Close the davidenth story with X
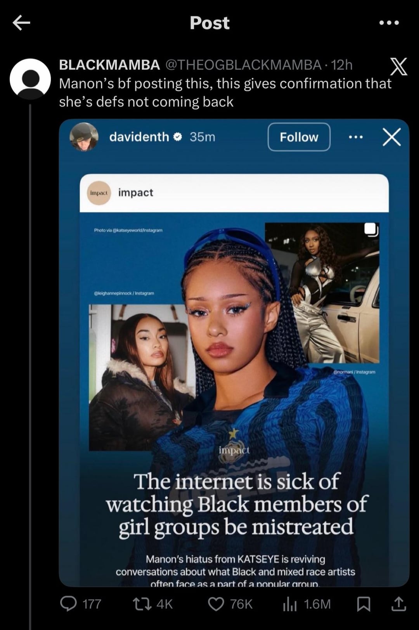The height and width of the screenshot is (630, 419). [x=391, y=137]
